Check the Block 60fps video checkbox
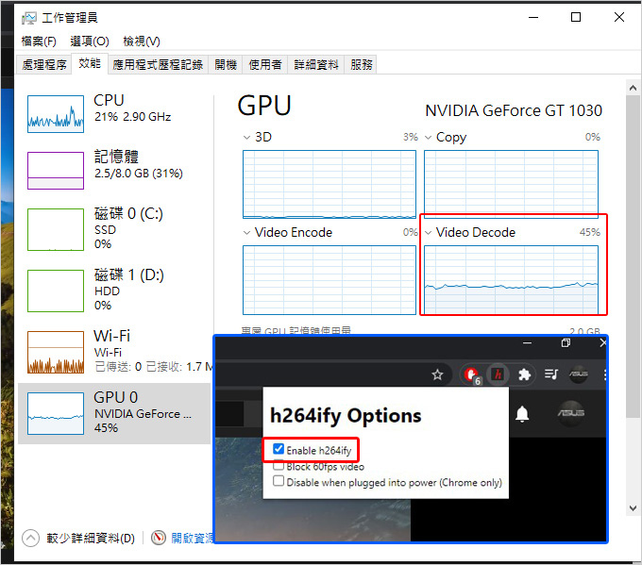Image resolution: width=642 pixels, height=565 pixels. coord(279,465)
